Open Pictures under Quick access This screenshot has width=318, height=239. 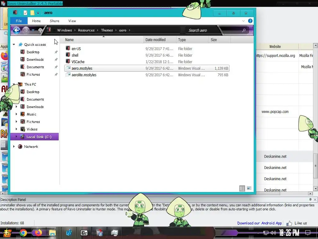coord(33,75)
